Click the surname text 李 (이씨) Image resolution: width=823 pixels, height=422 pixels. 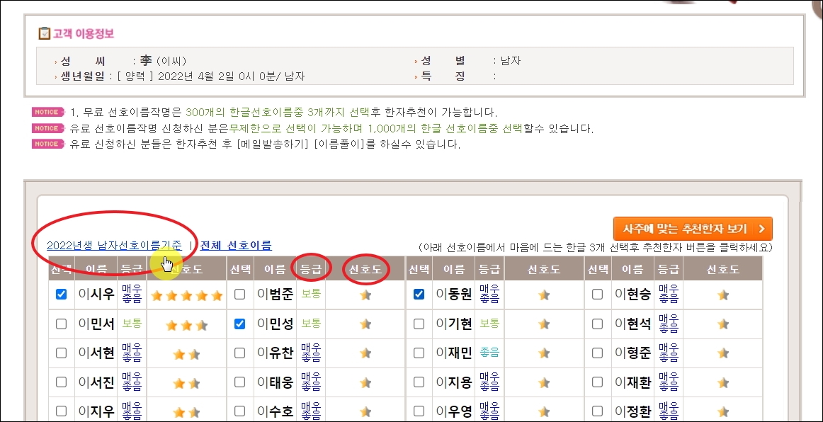click(x=163, y=61)
